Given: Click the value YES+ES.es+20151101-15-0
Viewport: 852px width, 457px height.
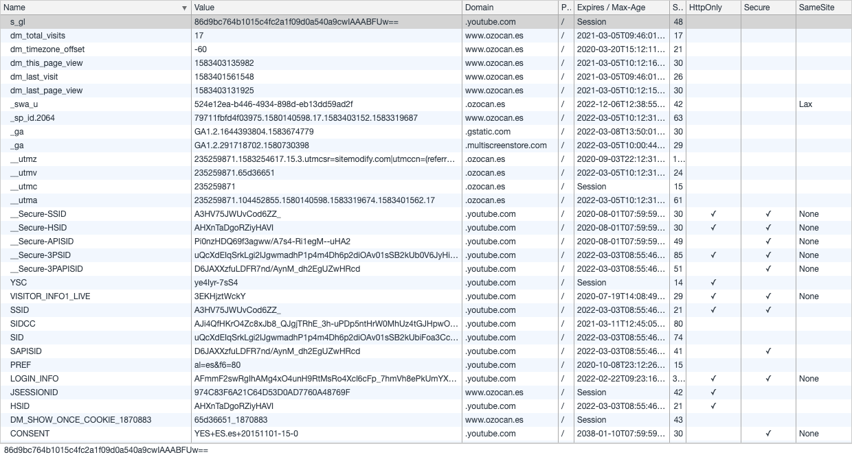Looking at the screenshot, I should click(x=247, y=434).
